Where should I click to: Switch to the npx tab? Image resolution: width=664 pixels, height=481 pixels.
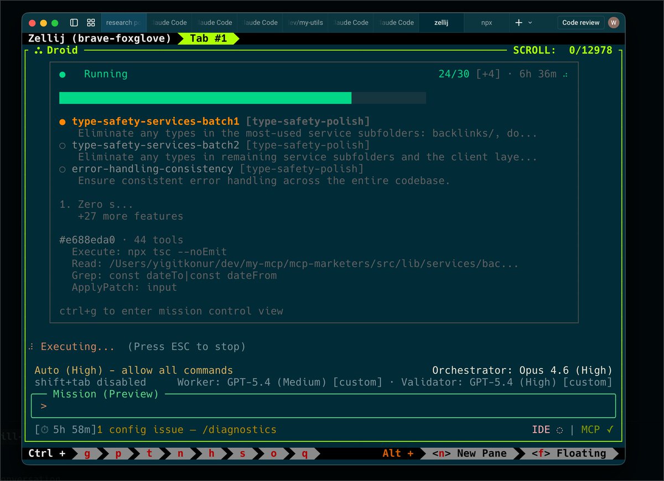[486, 23]
